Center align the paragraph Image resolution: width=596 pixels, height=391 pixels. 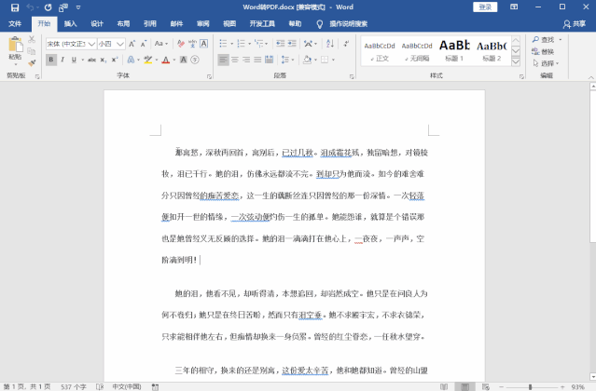[235, 60]
